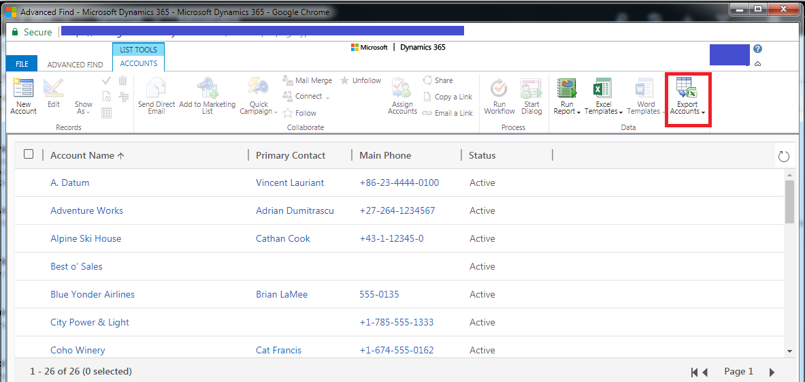Open the Alpine Ski House account
The height and width of the screenshot is (382, 805).
[86, 238]
